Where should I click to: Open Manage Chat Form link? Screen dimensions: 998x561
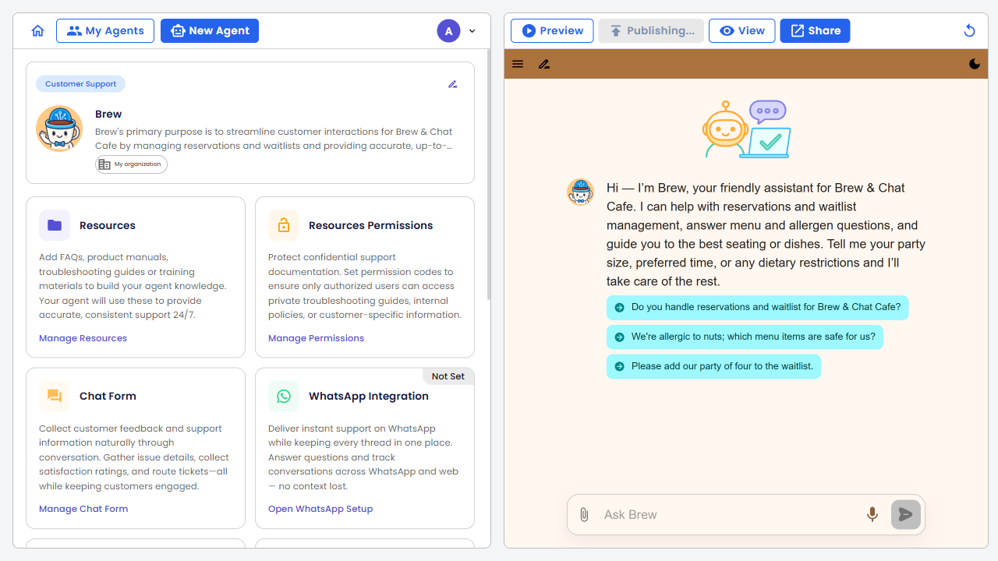(83, 509)
